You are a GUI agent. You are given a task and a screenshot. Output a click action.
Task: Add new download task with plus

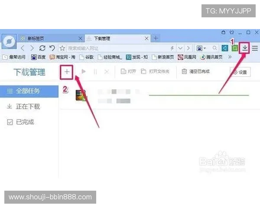(67, 72)
